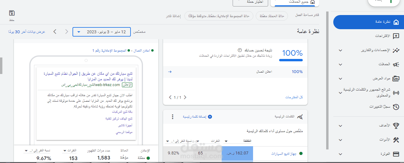Click the شرائح الجمهور broadcast icon

[396, 93]
